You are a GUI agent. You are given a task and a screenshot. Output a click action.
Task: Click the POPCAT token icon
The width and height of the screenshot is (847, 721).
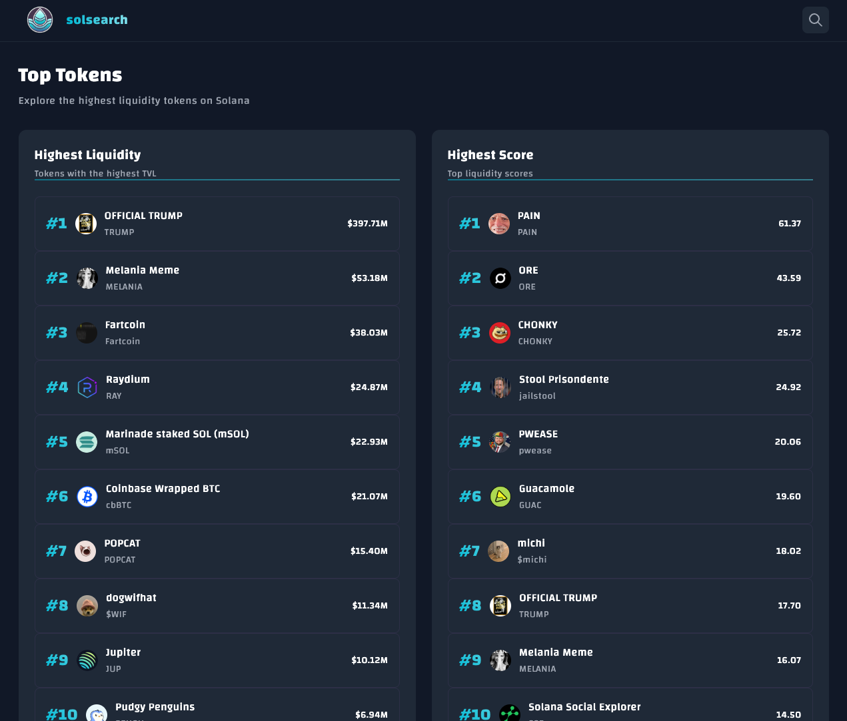pyautogui.click(x=85, y=551)
